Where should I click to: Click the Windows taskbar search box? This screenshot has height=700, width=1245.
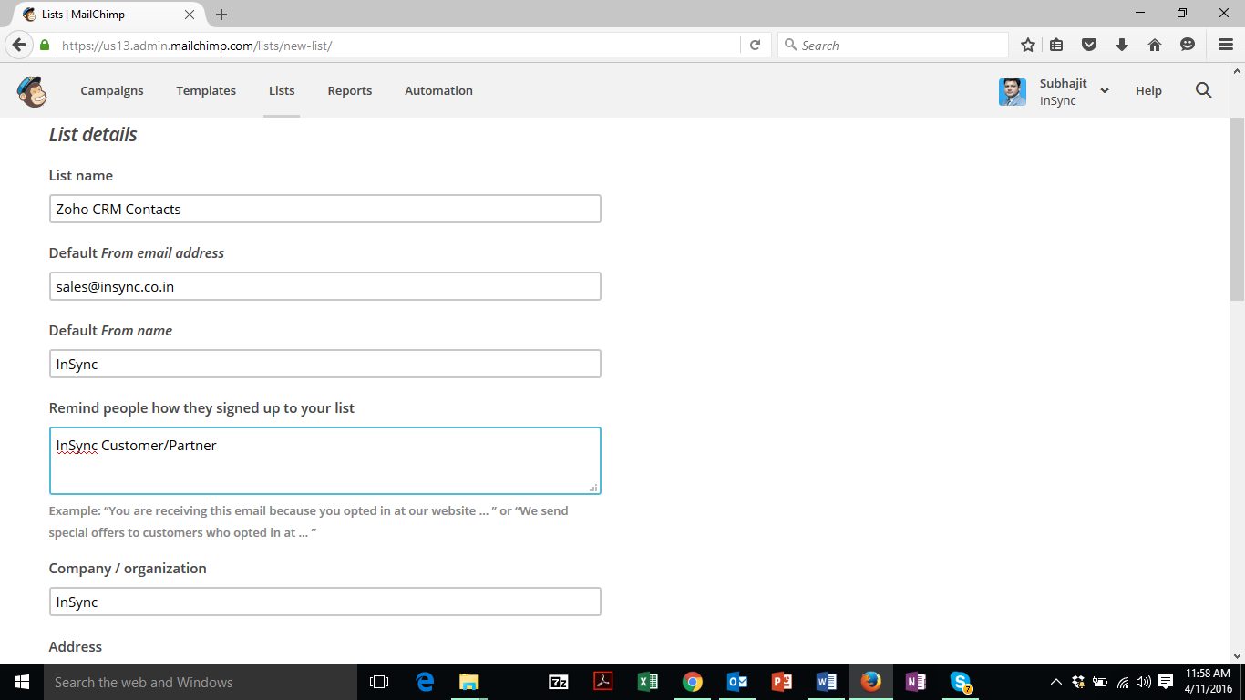coord(201,682)
